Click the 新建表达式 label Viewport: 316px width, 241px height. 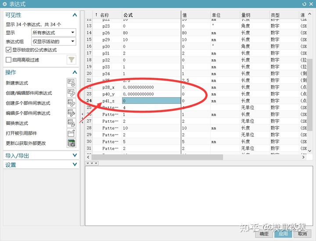(17, 83)
